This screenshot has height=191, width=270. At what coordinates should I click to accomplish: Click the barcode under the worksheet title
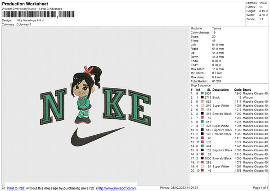pos(38,14)
